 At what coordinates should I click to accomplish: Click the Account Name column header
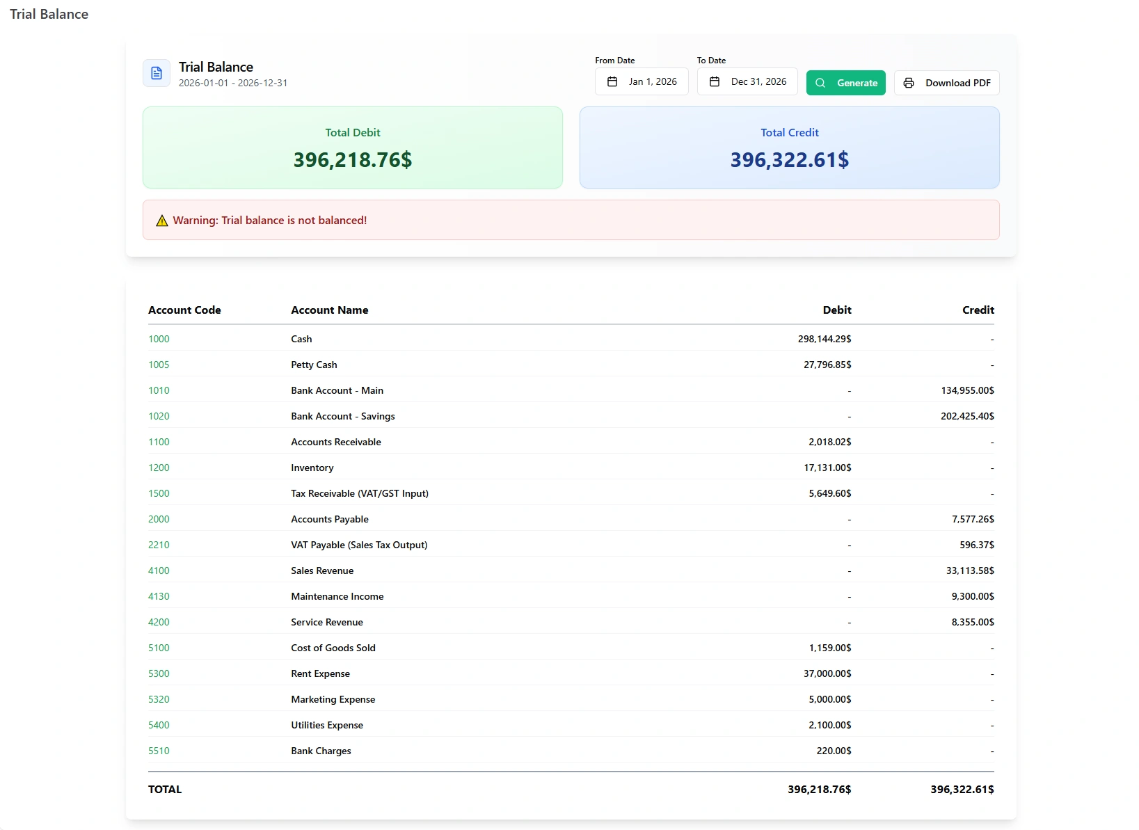coord(330,310)
